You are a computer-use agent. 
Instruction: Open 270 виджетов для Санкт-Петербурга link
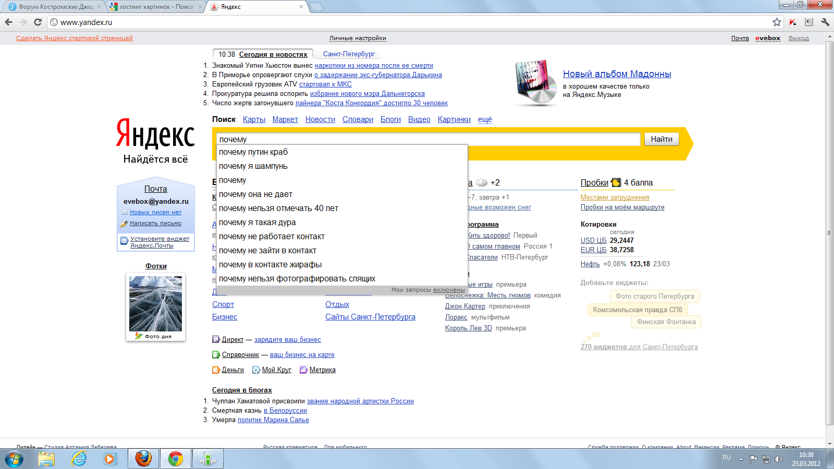click(x=639, y=347)
